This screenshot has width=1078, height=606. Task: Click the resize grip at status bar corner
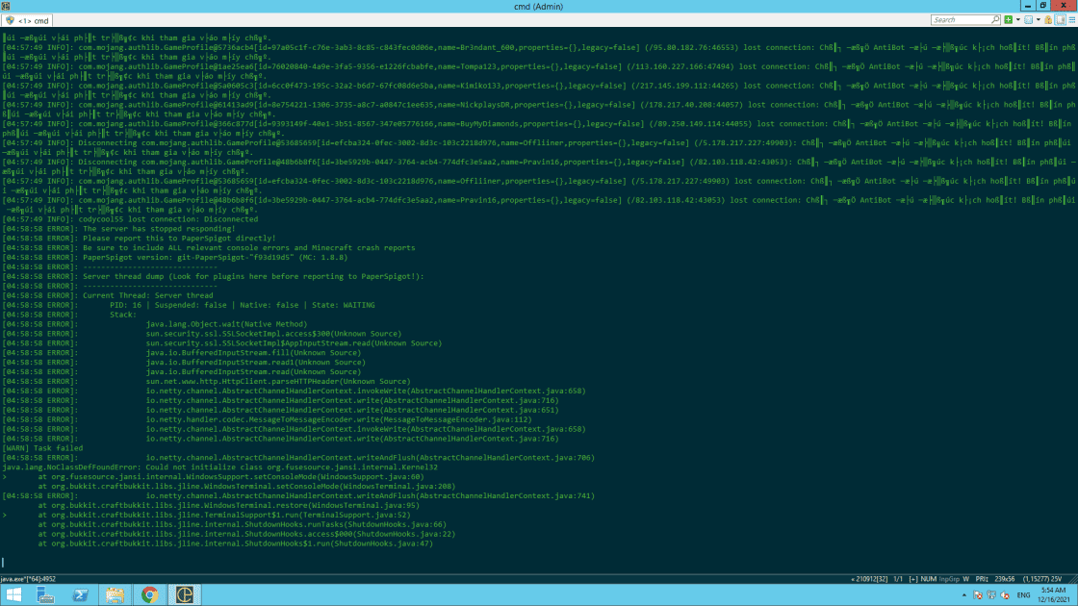pyautogui.click(x=1072, y=580)
